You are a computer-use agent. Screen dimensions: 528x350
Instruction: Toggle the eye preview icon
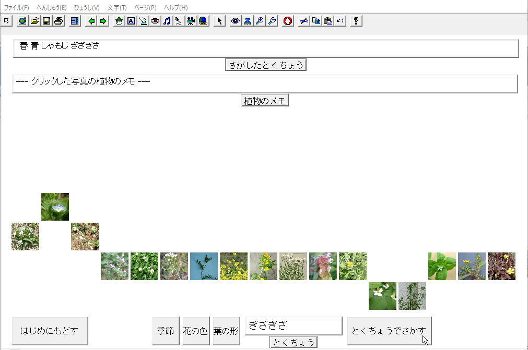236,21
